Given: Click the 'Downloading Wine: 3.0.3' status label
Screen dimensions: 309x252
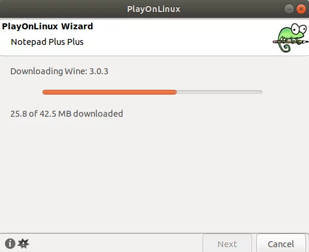Looking at the screenshot, I should point(59,71).
